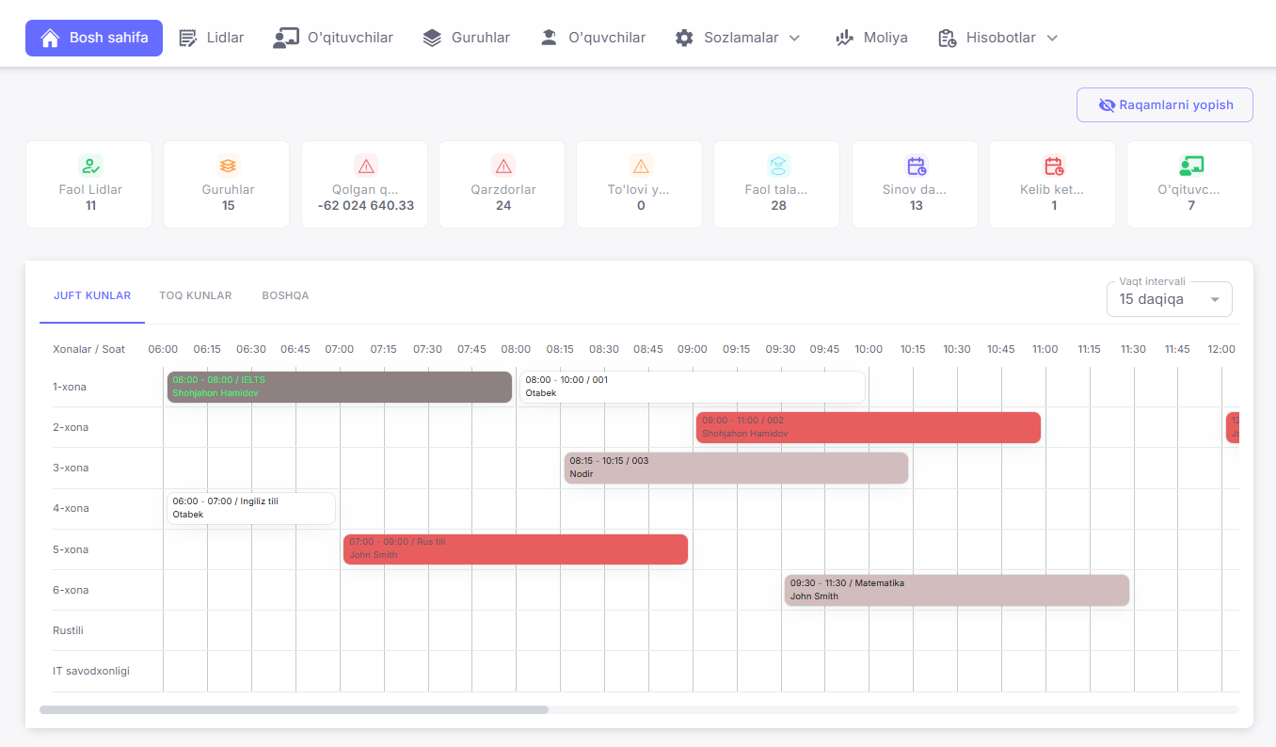Image resolution: width=1276 pixels, height=747 pixels.
Task: Click the Moliya finance icon
Action: click(845, 38)
